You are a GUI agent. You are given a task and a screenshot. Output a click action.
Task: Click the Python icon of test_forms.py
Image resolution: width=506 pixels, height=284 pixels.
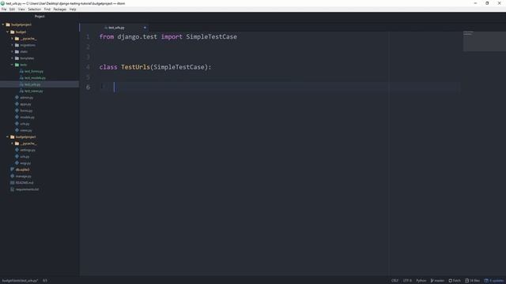point(21,71)
